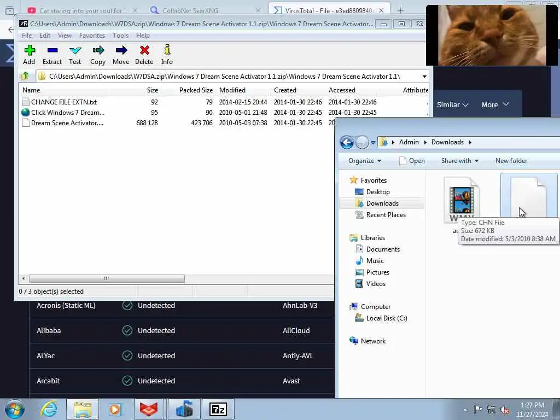Click the Extract toolbar icon
The width and height of the screenshot is (560, 420).
pos(52,55)
